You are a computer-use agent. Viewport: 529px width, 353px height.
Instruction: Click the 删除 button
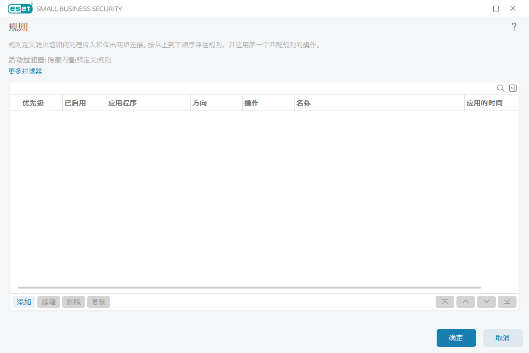73,302
